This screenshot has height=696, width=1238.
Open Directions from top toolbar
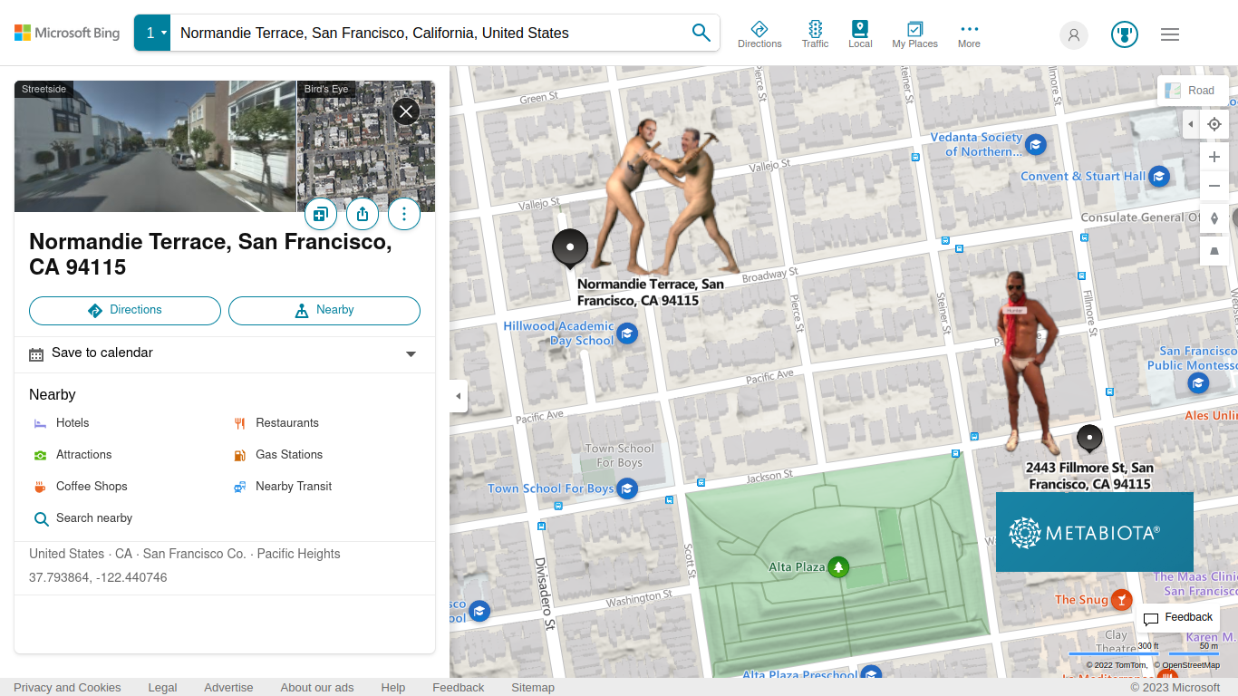tap(759, 34)
